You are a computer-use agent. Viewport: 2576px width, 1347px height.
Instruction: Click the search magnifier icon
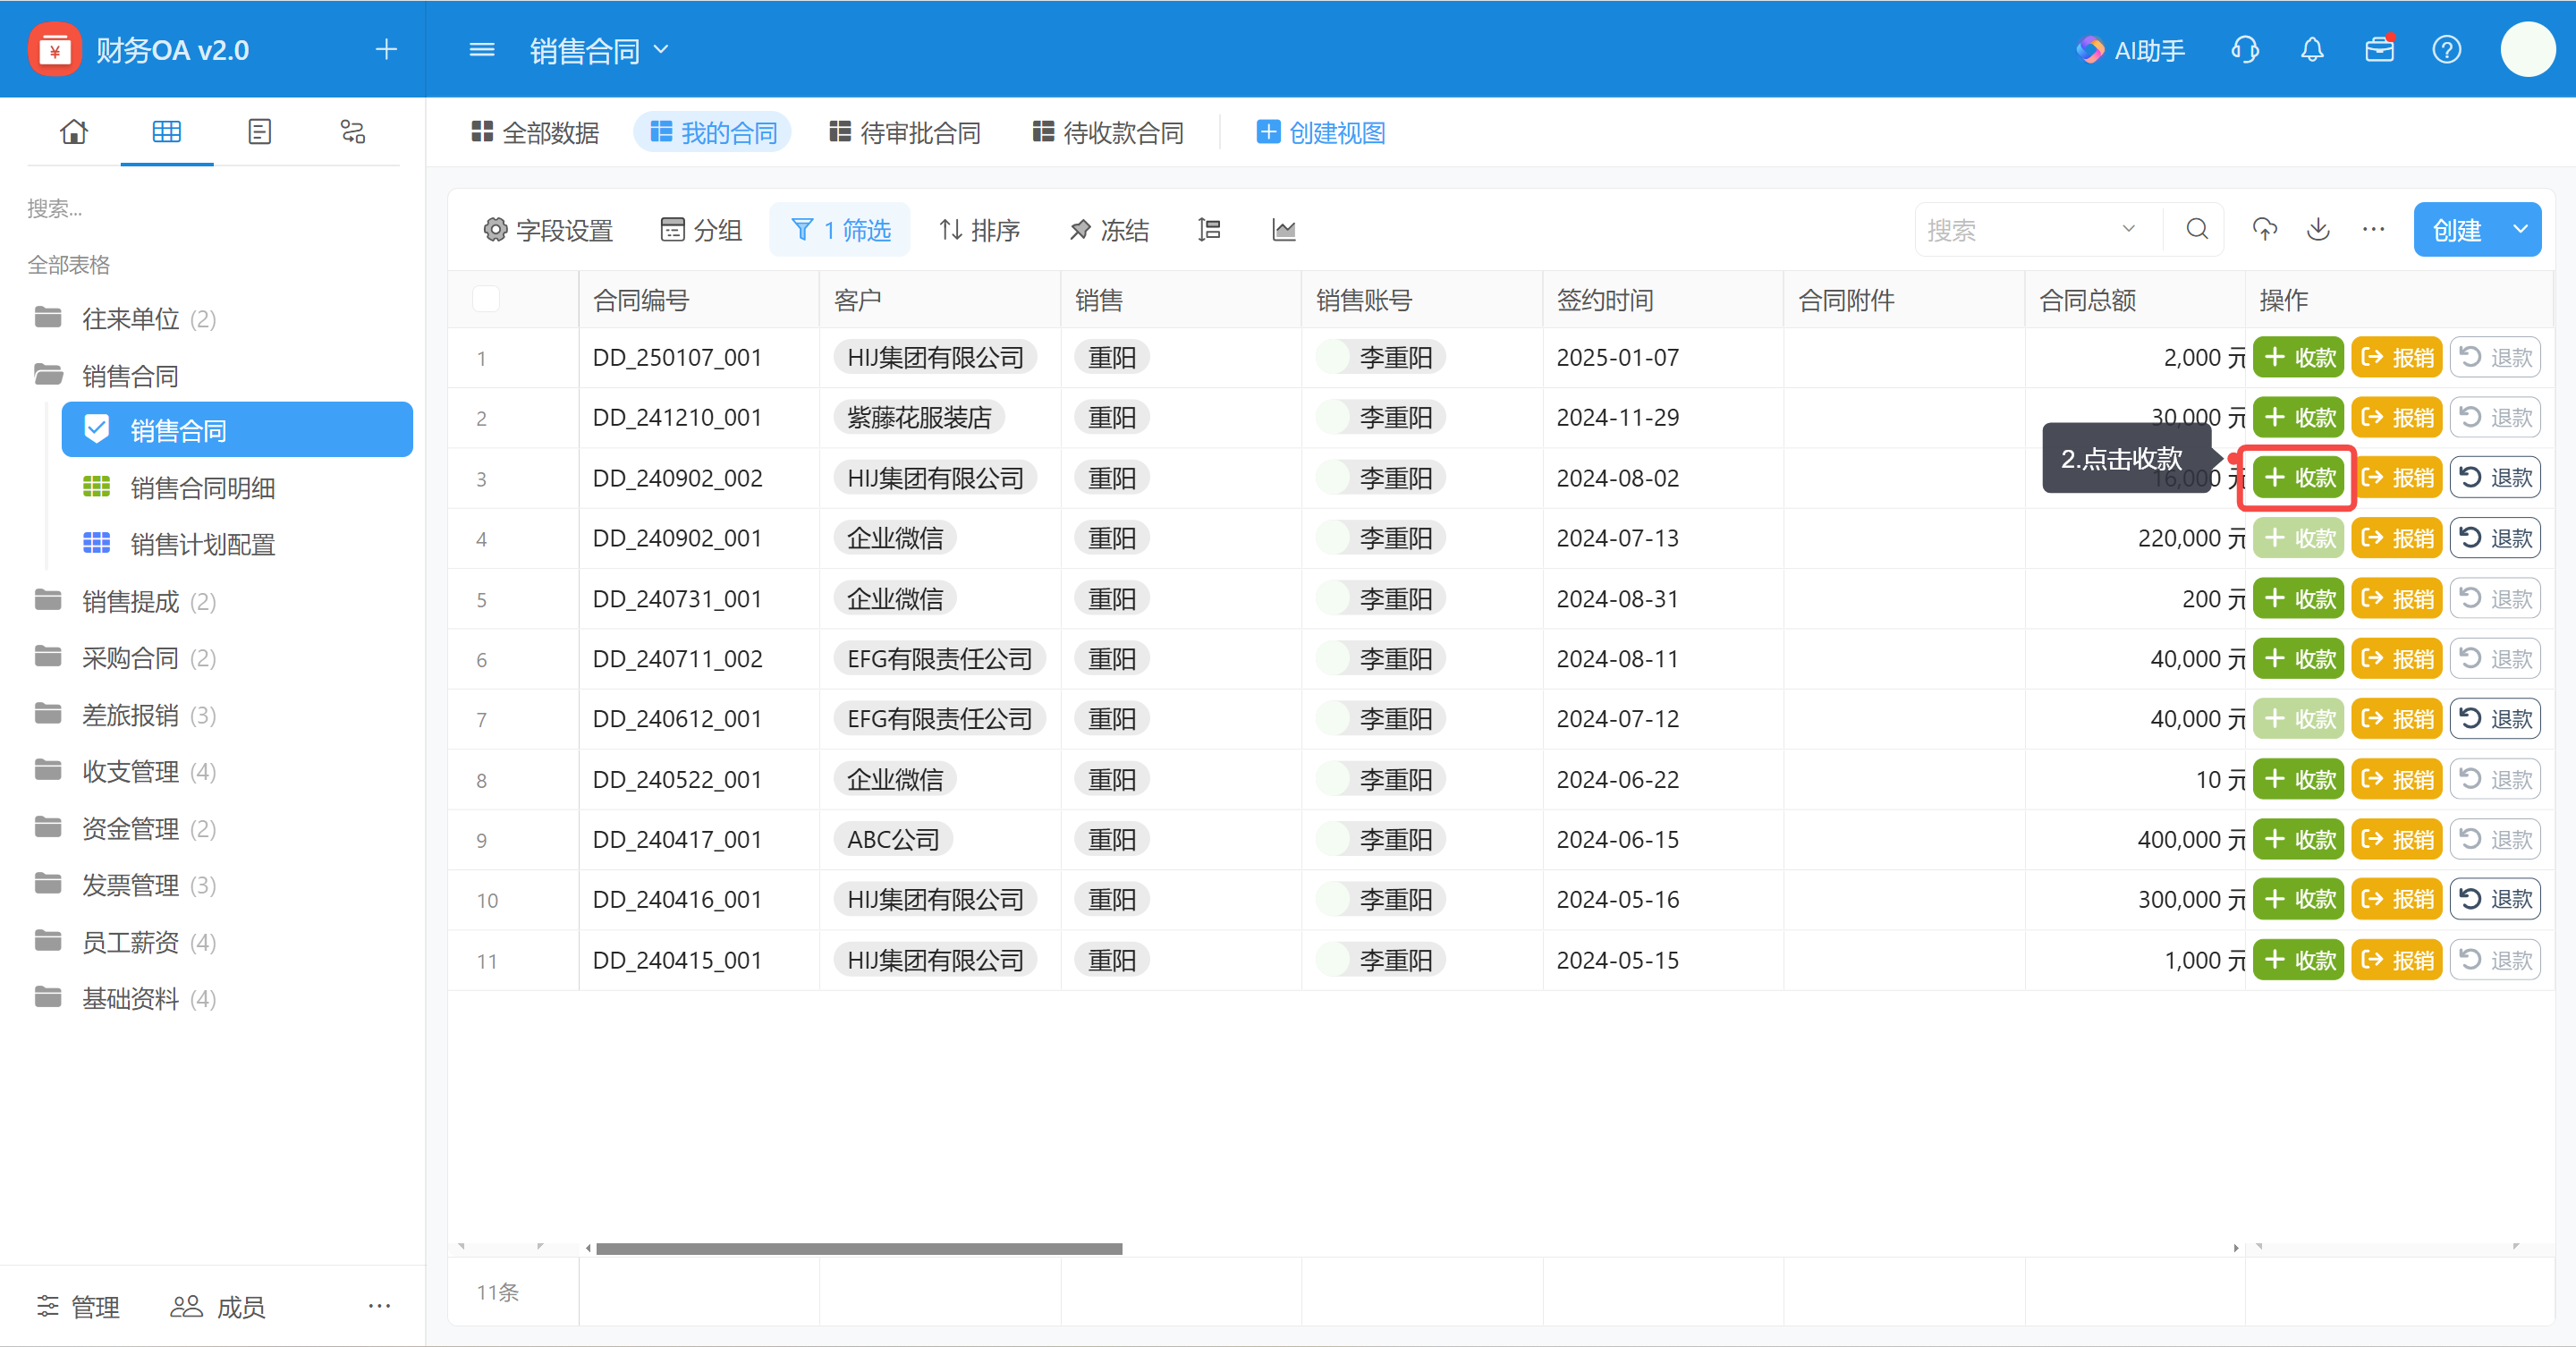2197,230
